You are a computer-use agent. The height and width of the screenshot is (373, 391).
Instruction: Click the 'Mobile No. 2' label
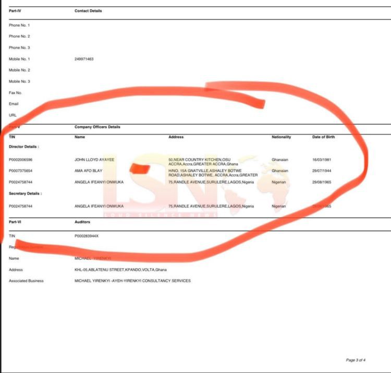pyautogui.click(x=19, y=70)
